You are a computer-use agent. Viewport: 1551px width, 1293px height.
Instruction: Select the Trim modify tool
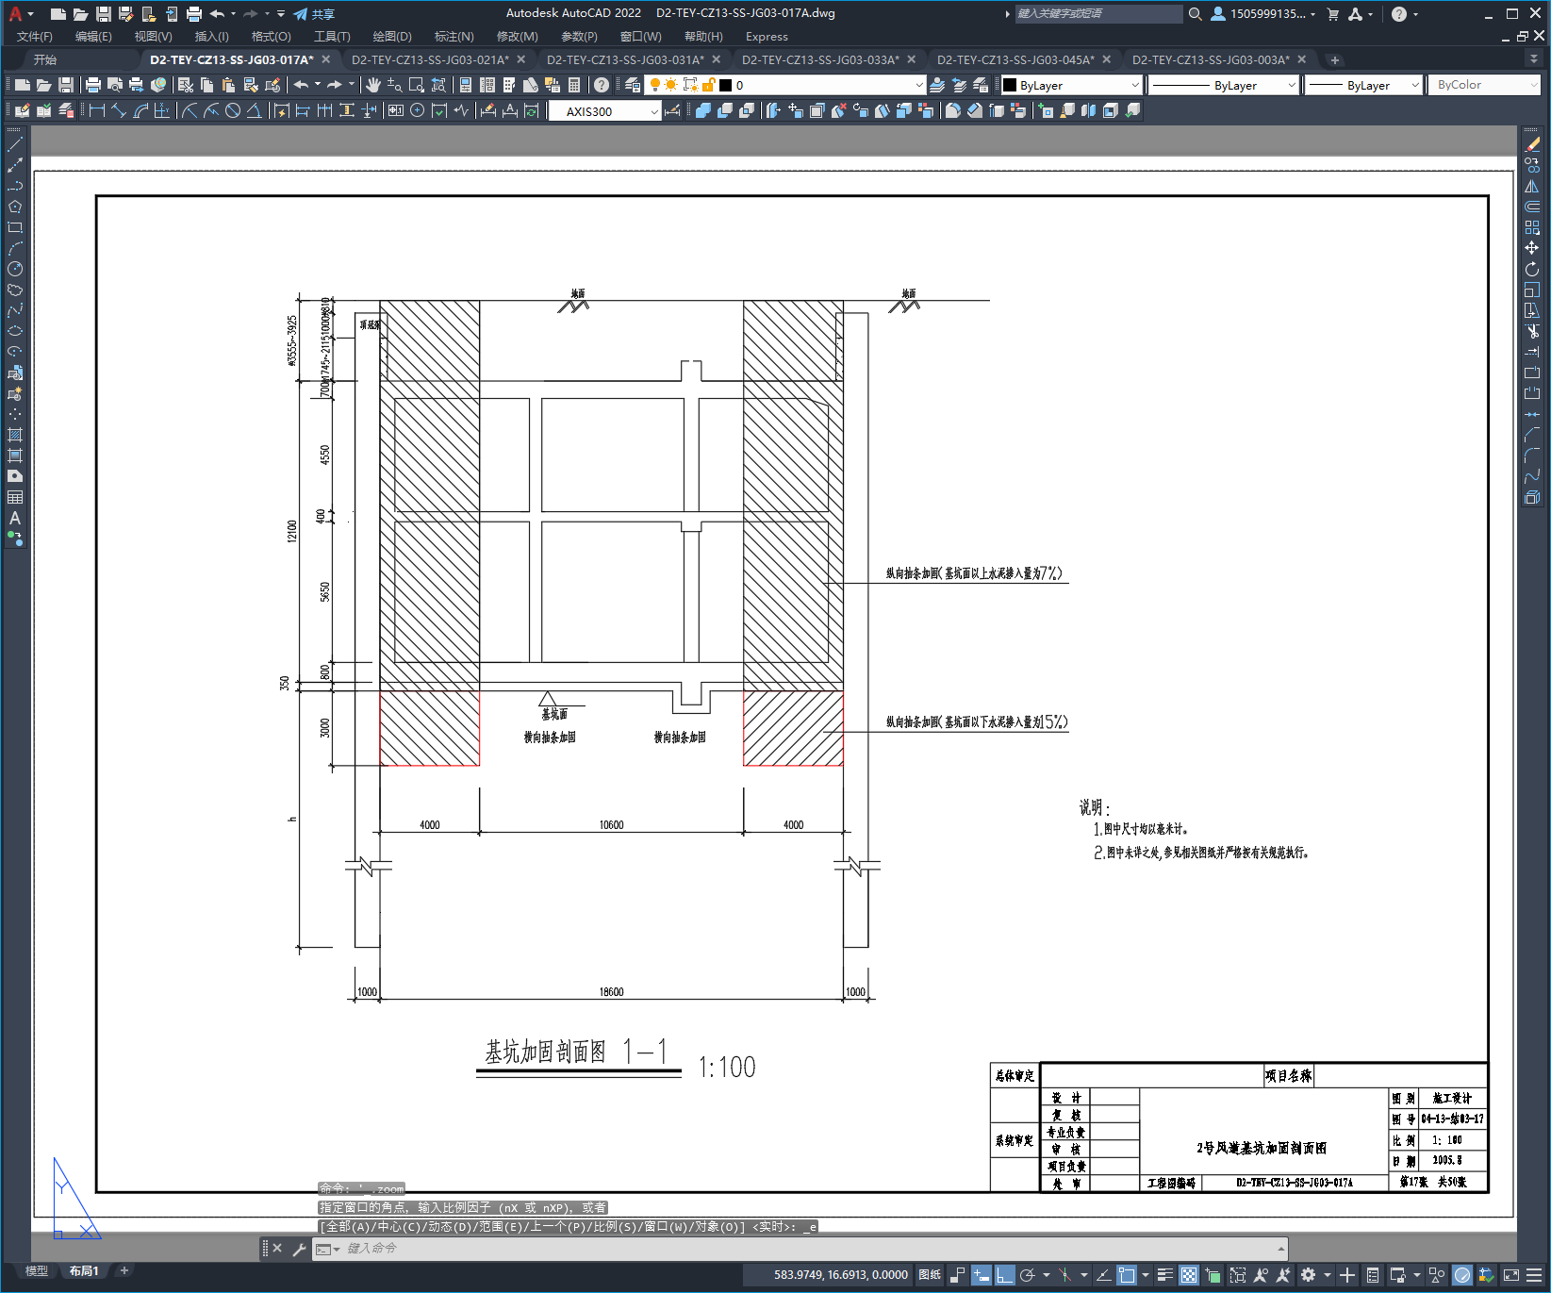point(1532,331)
